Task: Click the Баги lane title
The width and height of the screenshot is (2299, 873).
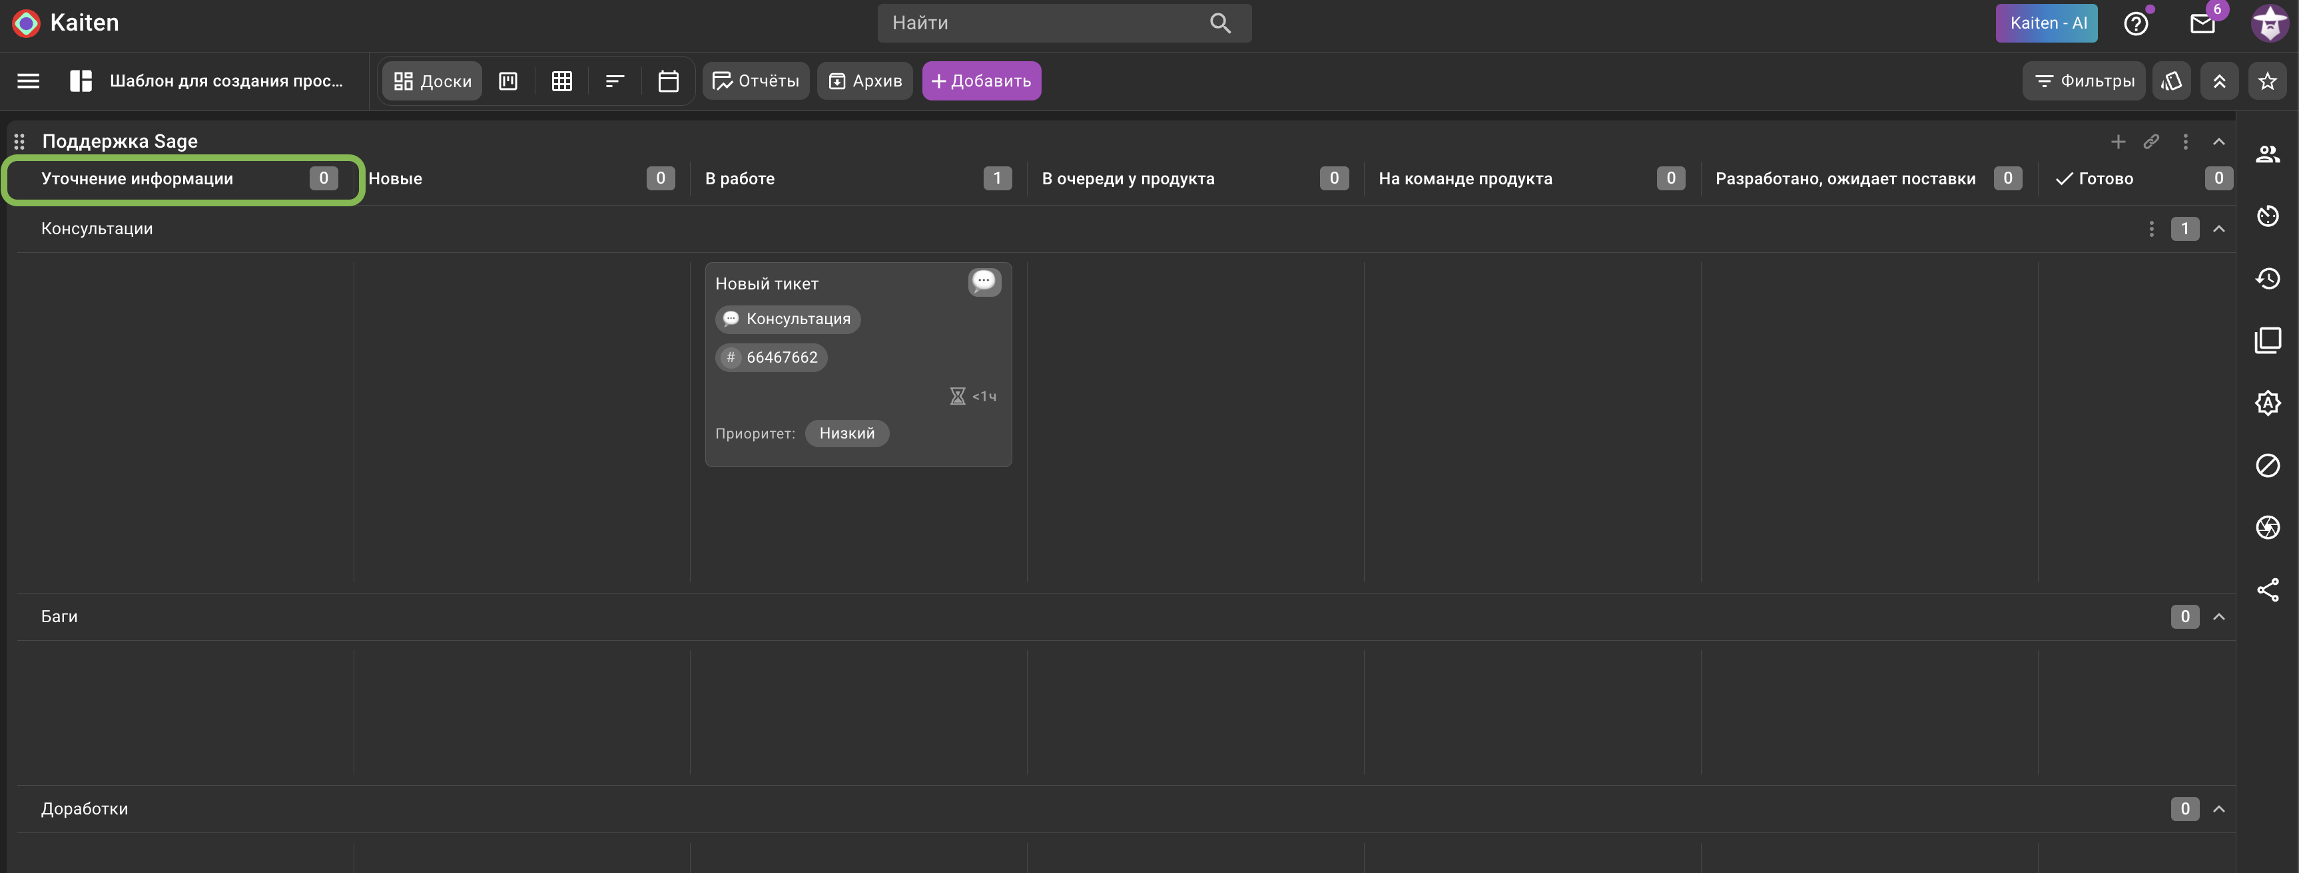Action: coord(59,617)
